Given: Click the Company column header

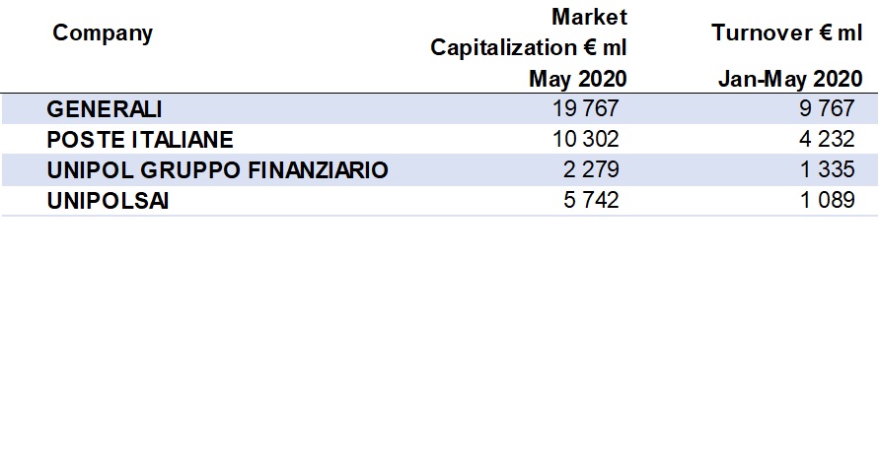Looking at the screenshot, I should [x=103, y=33].
